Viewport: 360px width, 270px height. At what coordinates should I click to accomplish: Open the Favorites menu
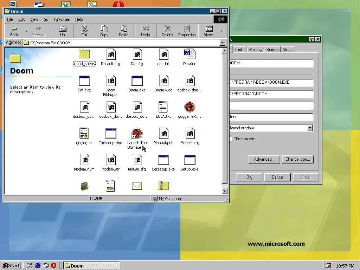[x=62, y=20]
